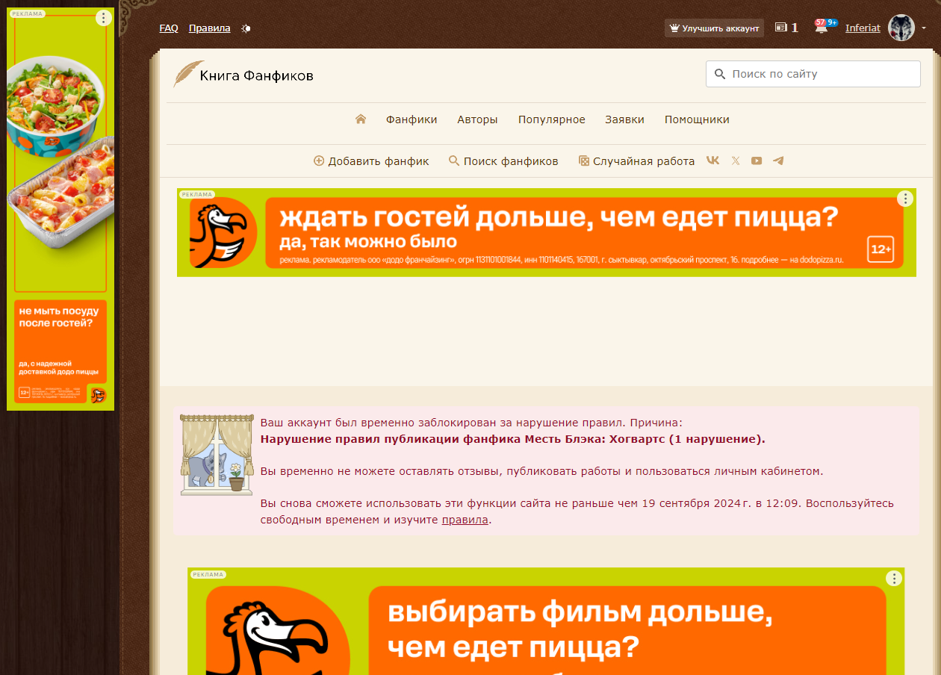Click the Реклама label on the top banner
Viewport: 941px width, 675px height.
tap(197, 194)
